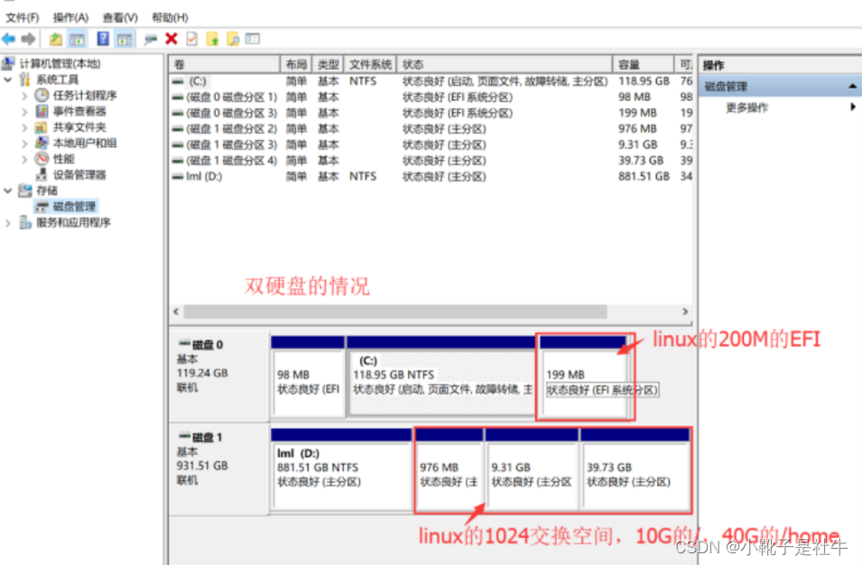The image size is (862, 565).
Task: Toggle the action pane toolbar button
Action: (125, 39)
